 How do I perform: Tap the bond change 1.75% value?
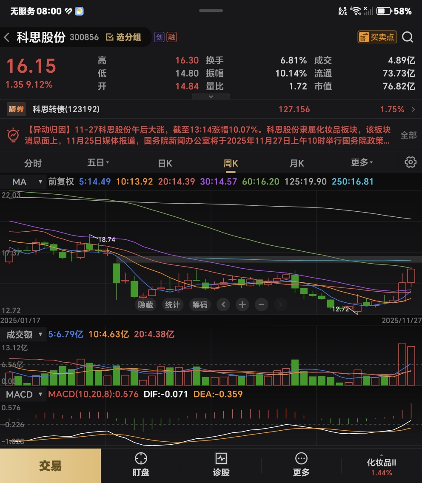[392, 109]
